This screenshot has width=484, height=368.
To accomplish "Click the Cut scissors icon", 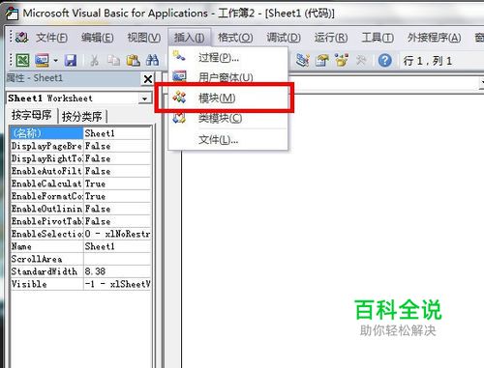I will click(x=94, y=60).
